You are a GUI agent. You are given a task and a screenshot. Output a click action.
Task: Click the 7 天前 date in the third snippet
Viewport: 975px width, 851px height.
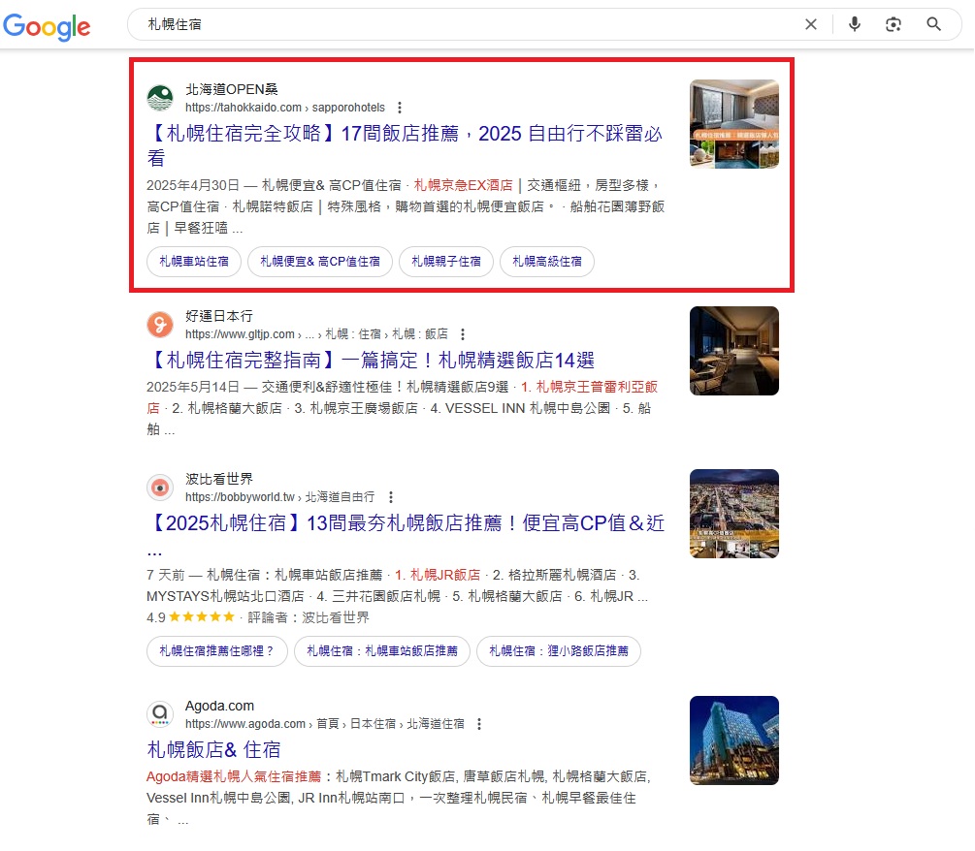(x=166, y=575)
